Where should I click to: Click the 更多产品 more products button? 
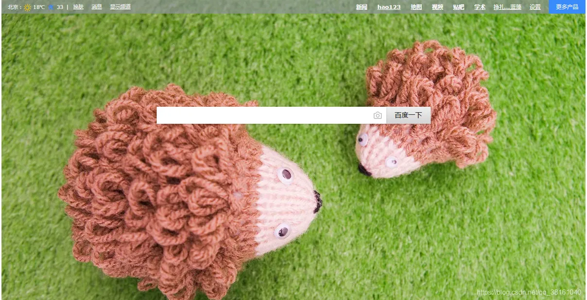point(567,7)
